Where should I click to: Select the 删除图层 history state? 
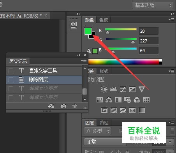point(44,80)
